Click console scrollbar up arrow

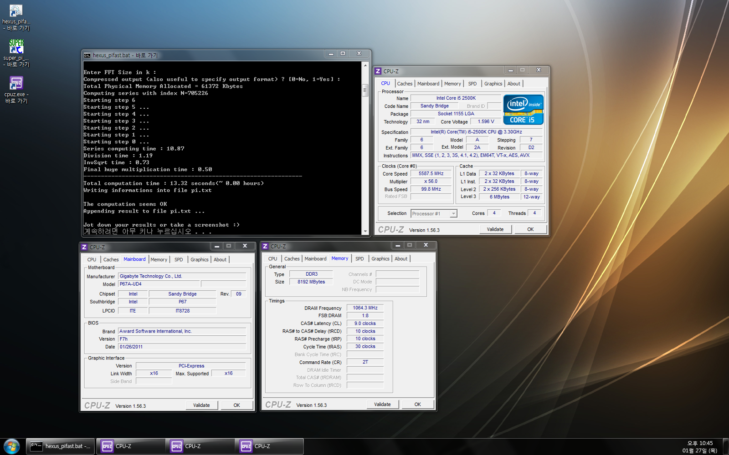point(365,66)
